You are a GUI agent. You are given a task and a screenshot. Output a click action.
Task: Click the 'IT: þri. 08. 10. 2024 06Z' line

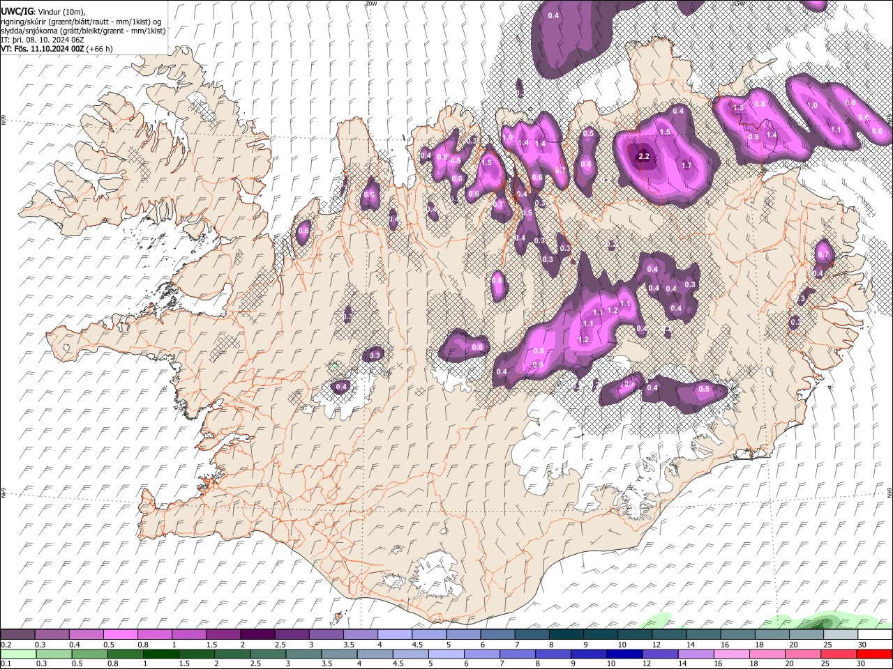click(42, 40)
